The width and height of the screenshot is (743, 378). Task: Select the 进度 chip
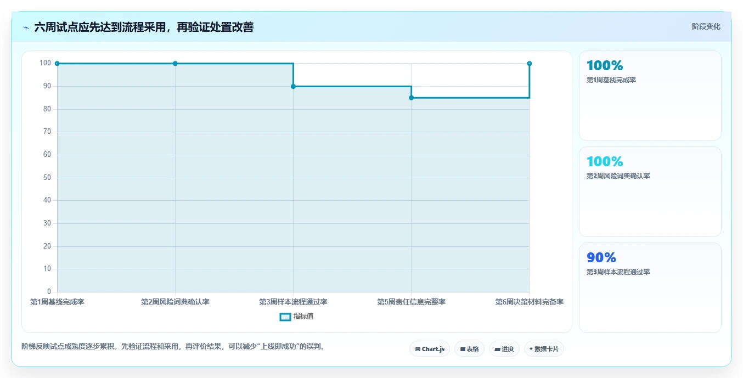(504, 349)
